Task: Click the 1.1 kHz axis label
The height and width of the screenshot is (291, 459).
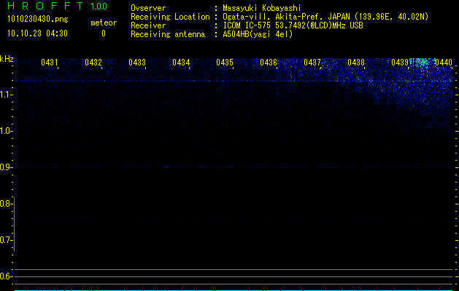Action: point(5,95)
